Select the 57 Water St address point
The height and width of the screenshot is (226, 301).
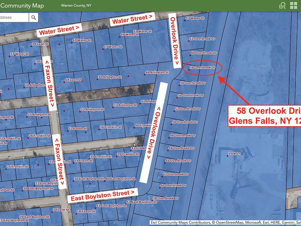pos(184,19)
